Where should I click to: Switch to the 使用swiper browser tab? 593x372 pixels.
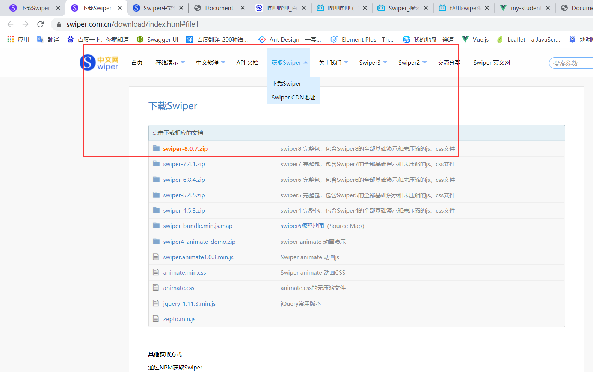(x=464, y=8)
